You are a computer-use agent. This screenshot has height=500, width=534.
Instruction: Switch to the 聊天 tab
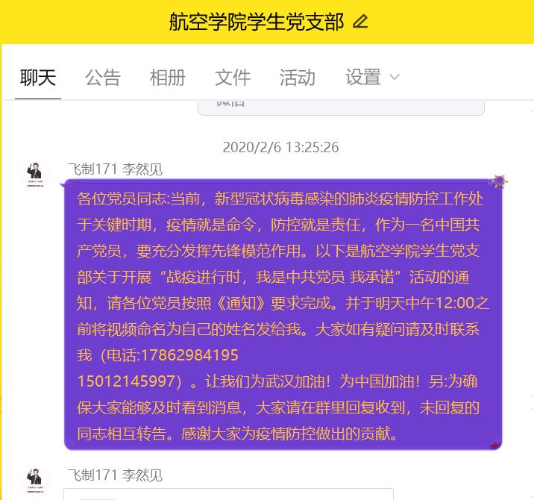[38, 77]
